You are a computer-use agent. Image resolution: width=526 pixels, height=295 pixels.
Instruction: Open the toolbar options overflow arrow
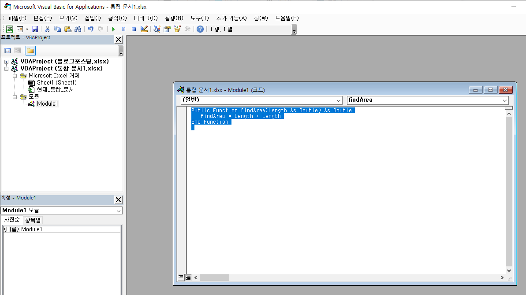[294, 29]
